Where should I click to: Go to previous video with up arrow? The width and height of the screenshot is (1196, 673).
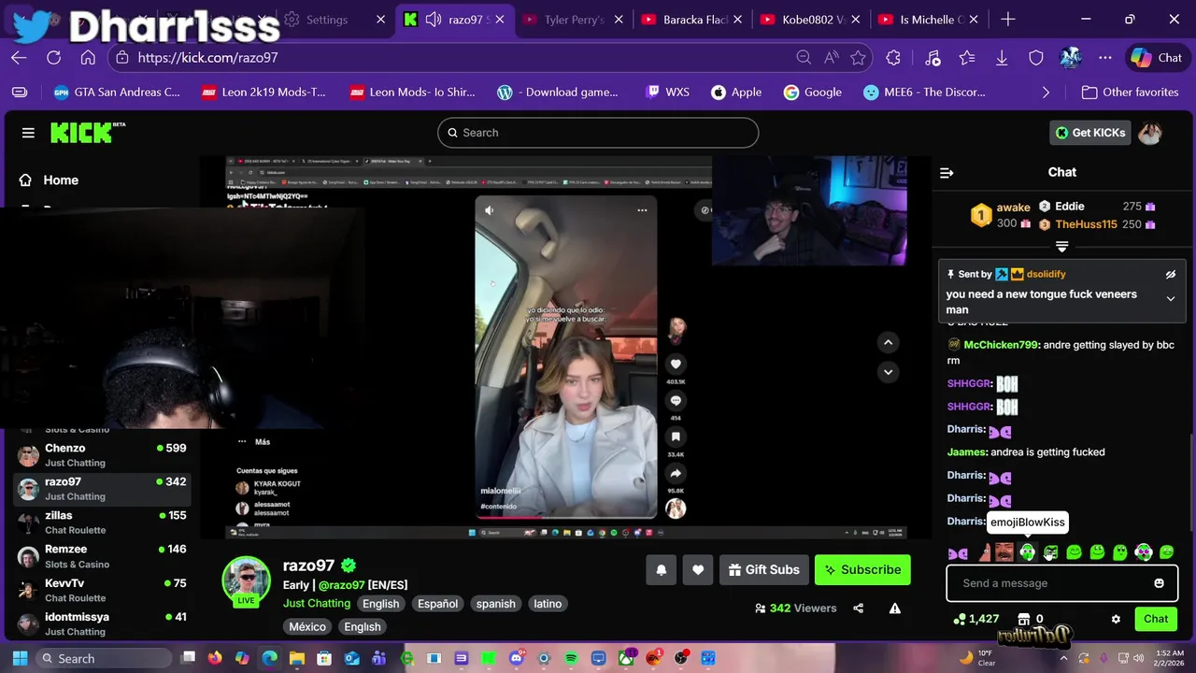coord(888,343)
